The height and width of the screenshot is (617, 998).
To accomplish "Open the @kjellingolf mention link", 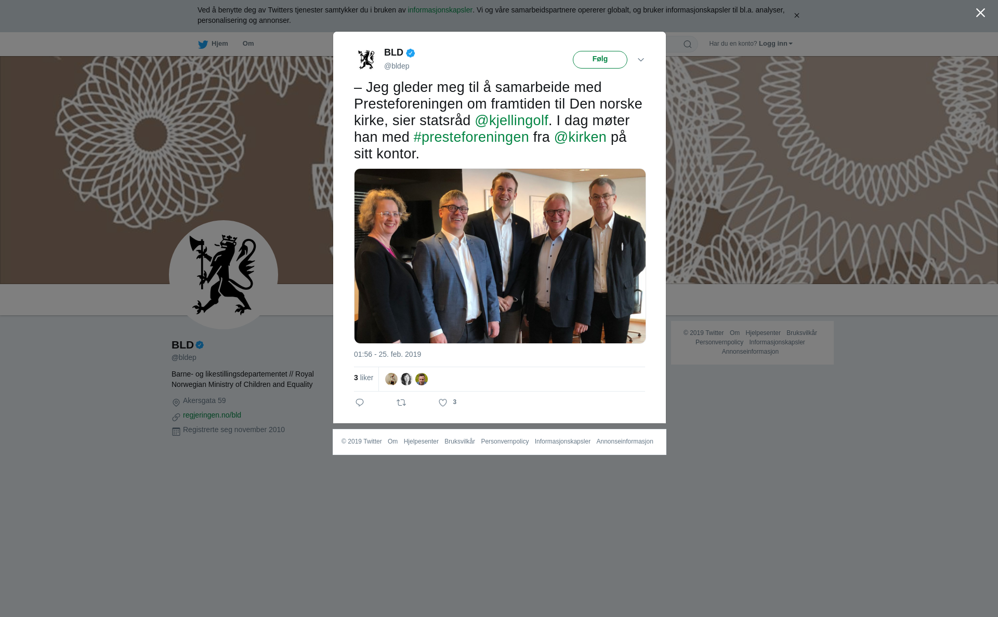I will (511, 120).
